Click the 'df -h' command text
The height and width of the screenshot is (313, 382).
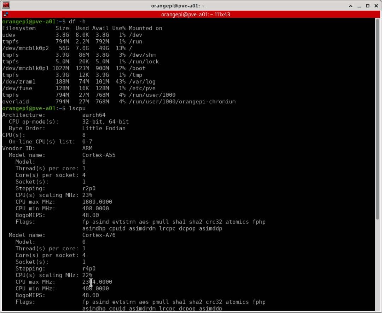tap(77, 22)
